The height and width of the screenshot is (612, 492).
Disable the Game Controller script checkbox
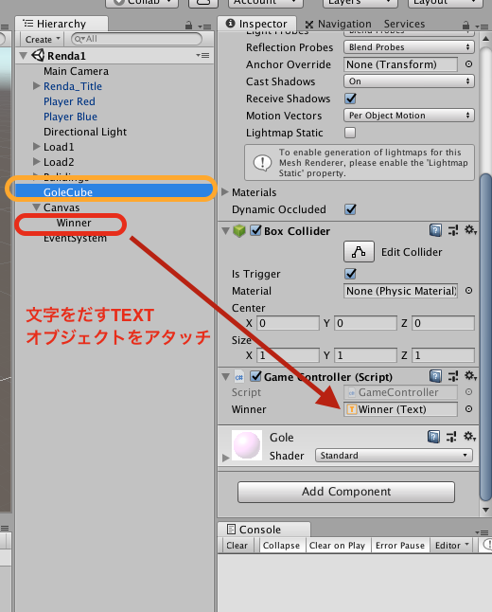point(255,376)
